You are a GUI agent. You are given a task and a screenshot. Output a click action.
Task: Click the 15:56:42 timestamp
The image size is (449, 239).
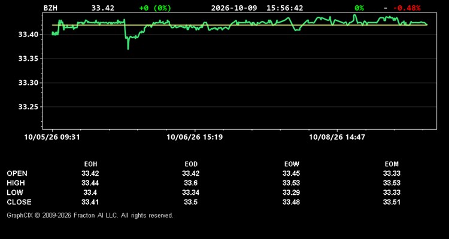point(284,8)
